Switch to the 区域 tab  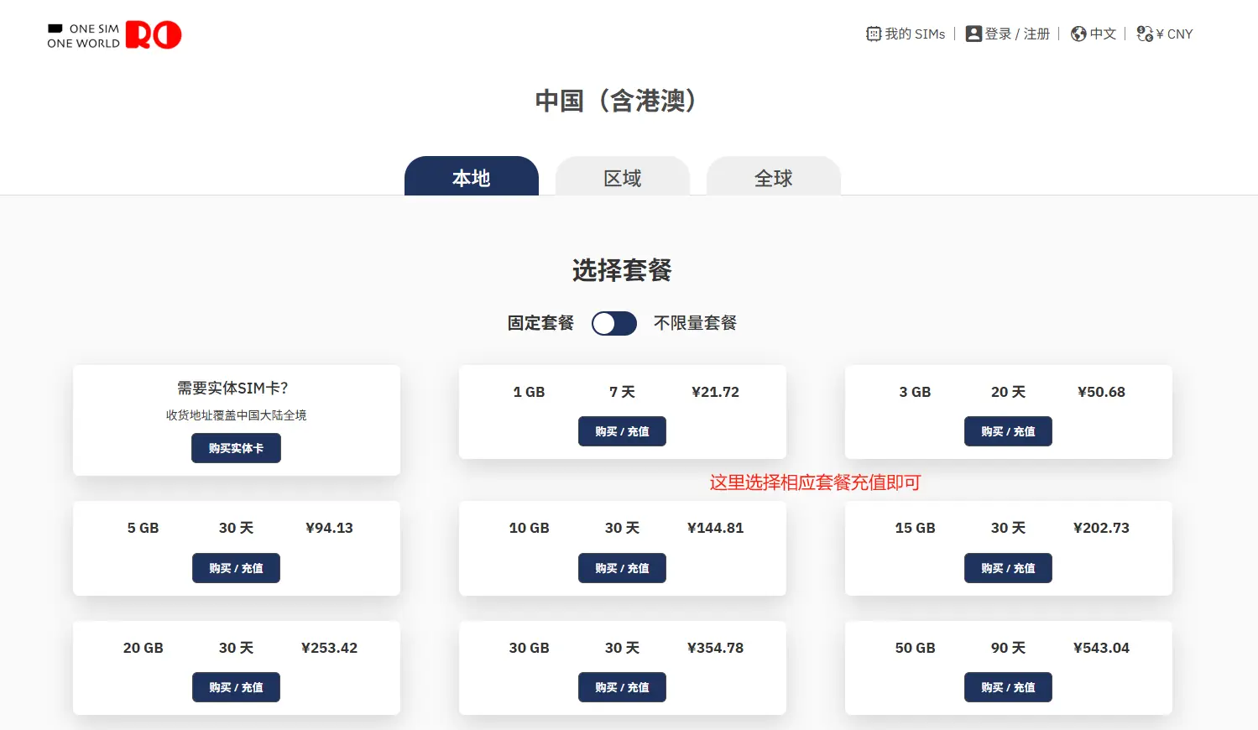coord(622,178)
